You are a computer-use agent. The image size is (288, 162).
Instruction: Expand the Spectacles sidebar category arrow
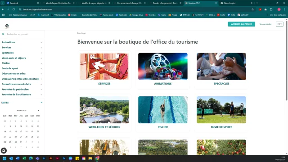pyautogui.click(x=41, y=53)
